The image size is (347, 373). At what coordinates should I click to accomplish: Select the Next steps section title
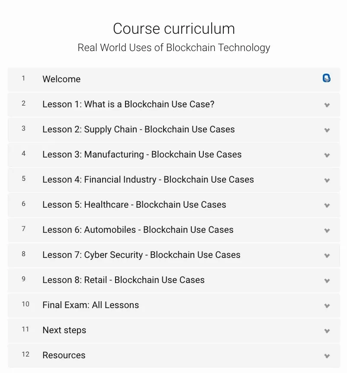64,330
